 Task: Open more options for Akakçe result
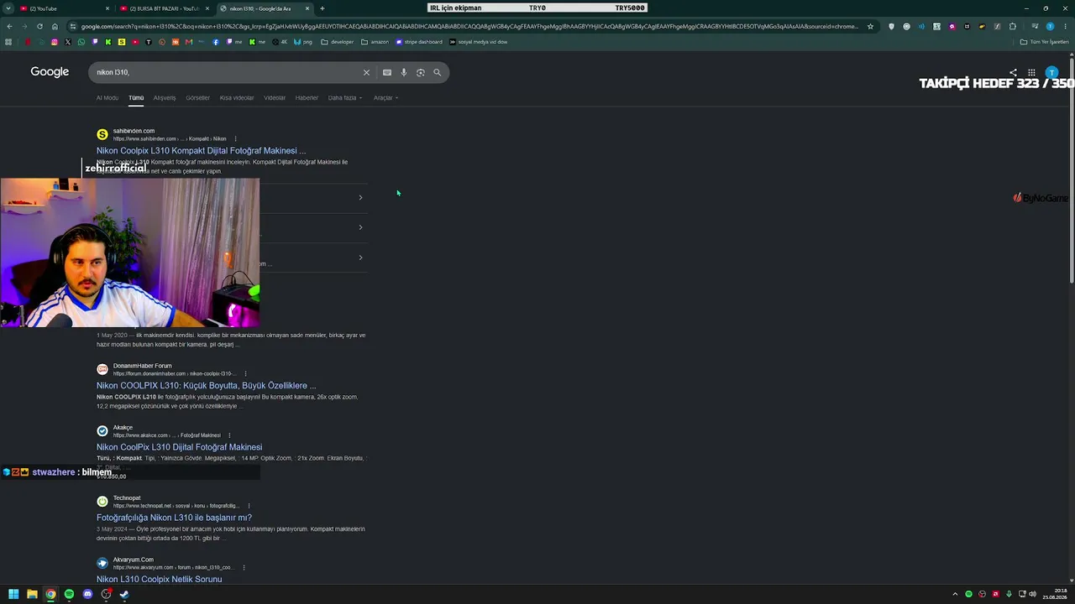pyautogui.click(x=229, y=435)
